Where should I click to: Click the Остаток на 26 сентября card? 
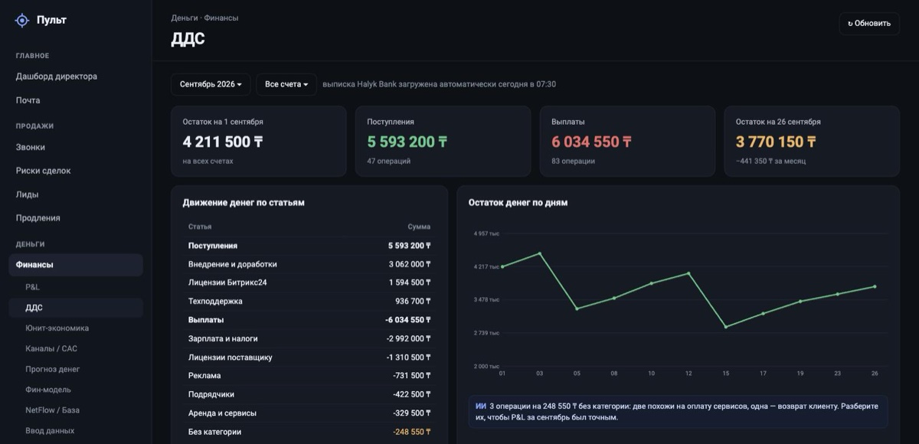(812, 142)
